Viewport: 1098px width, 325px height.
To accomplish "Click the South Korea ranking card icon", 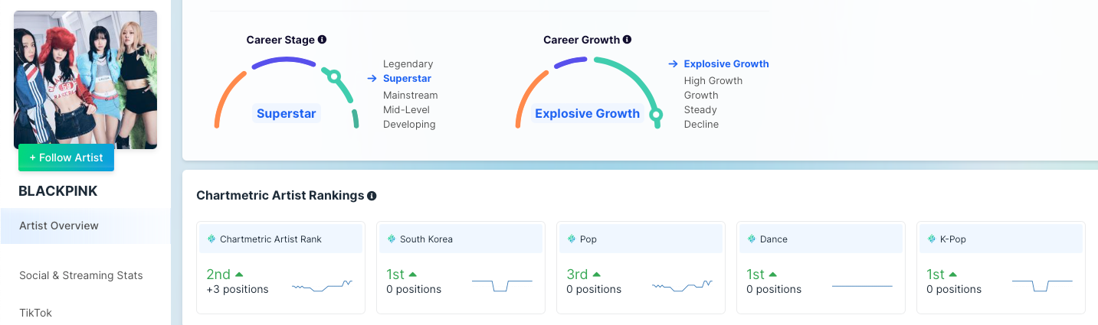I will [392, 239].
